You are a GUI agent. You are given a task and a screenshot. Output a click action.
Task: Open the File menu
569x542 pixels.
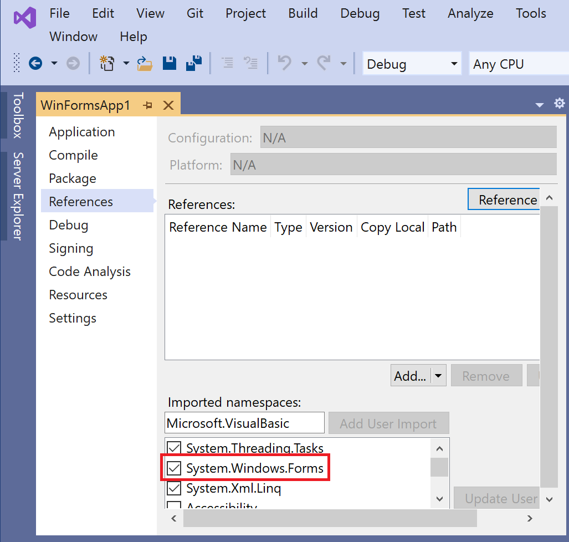[x=59, y=13]
